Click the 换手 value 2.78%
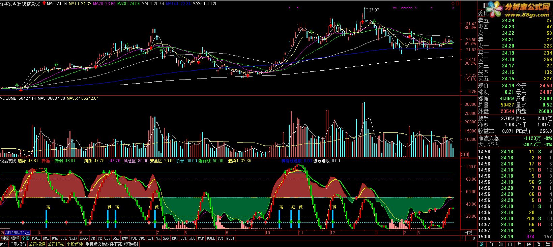553x247 pixels. pos(507,118)
